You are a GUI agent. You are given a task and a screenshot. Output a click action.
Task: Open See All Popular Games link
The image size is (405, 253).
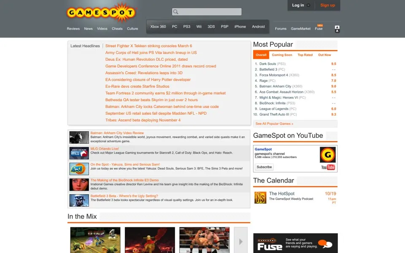coord(274,124)
